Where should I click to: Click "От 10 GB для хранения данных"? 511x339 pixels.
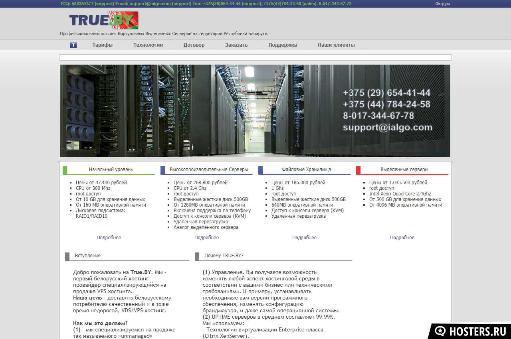pos(111,199)
